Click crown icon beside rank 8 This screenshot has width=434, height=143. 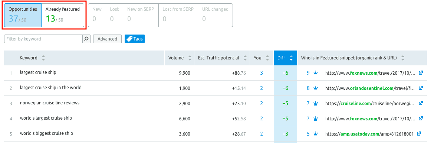[x=316, y=88]
